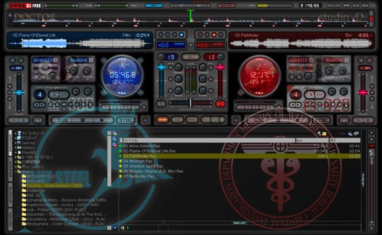Select the MIXER center panel tab
This screenshot has height=235, width=382.
coord(162,120)
